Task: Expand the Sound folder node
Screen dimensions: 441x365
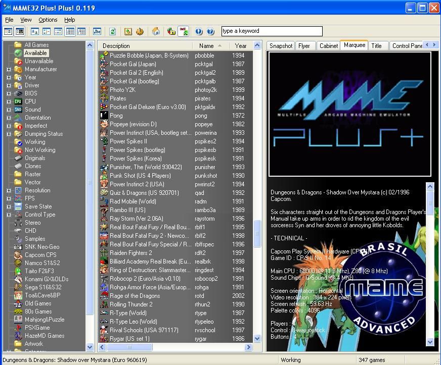Action: pyautogui.click(x=9, y=110)
